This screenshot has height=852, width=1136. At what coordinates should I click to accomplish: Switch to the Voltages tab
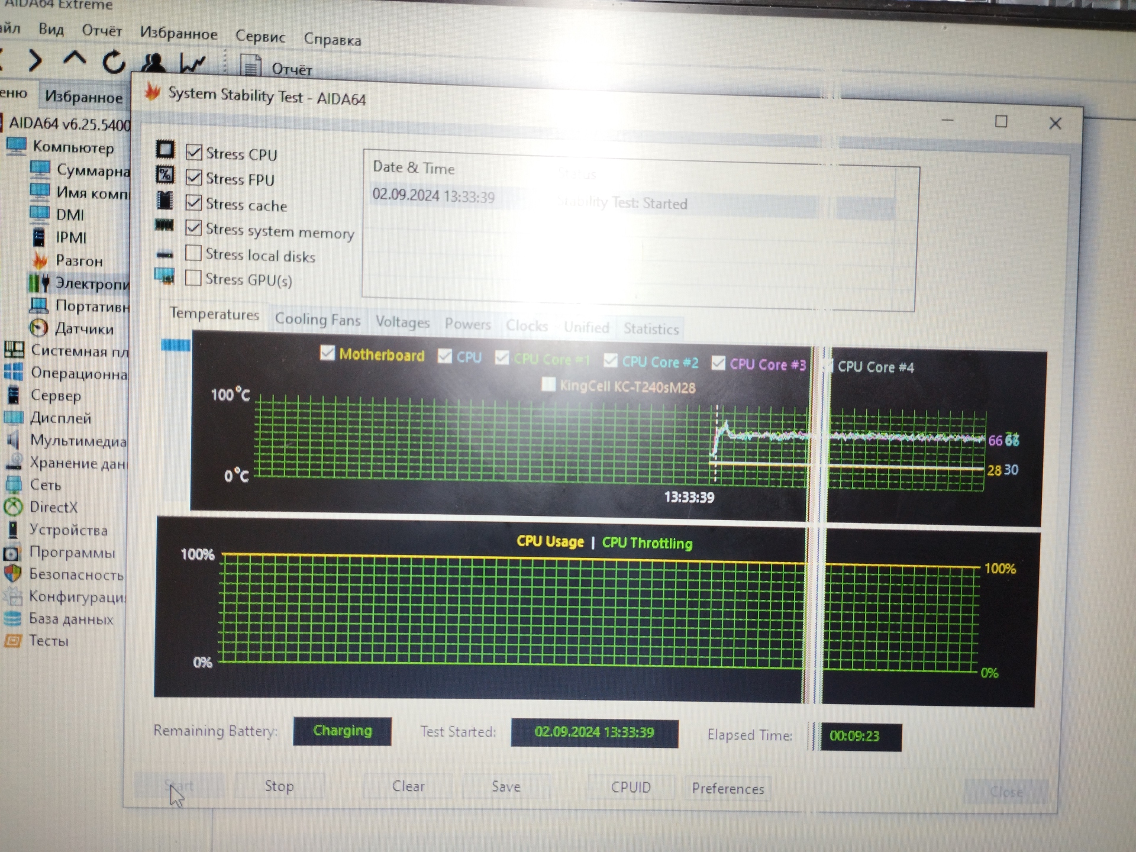coord(403,322)
